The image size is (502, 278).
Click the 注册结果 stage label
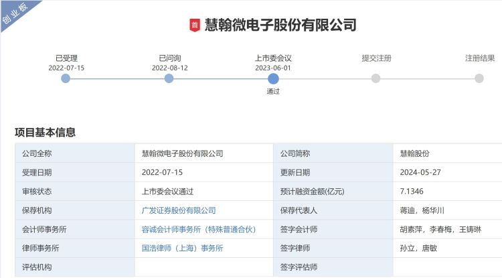480,58
